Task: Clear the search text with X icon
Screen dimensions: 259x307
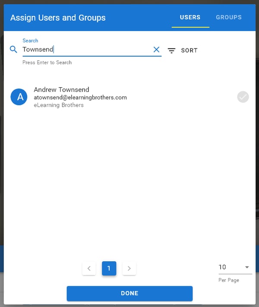Action: [x=156, y=50]
